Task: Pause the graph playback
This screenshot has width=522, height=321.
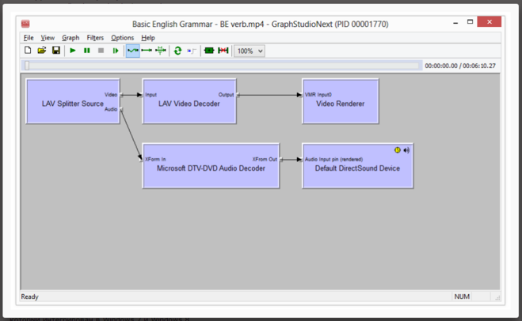Action: [x=87, y=51]
